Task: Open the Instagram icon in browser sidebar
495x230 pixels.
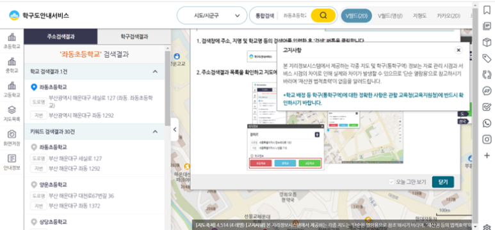Action: (487, 139)
